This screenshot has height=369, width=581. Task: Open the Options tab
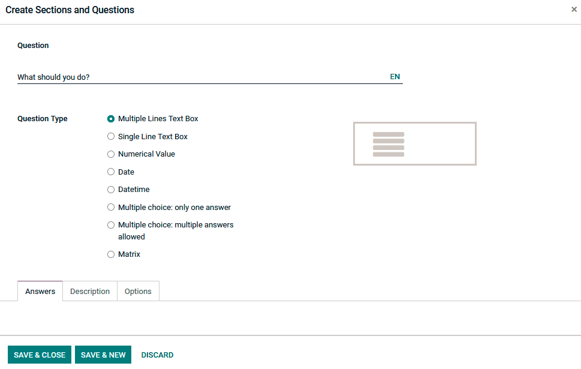pos(138,291)
